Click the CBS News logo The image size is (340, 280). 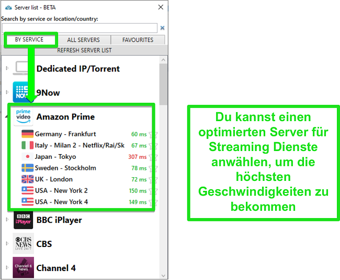coord(23,243)
